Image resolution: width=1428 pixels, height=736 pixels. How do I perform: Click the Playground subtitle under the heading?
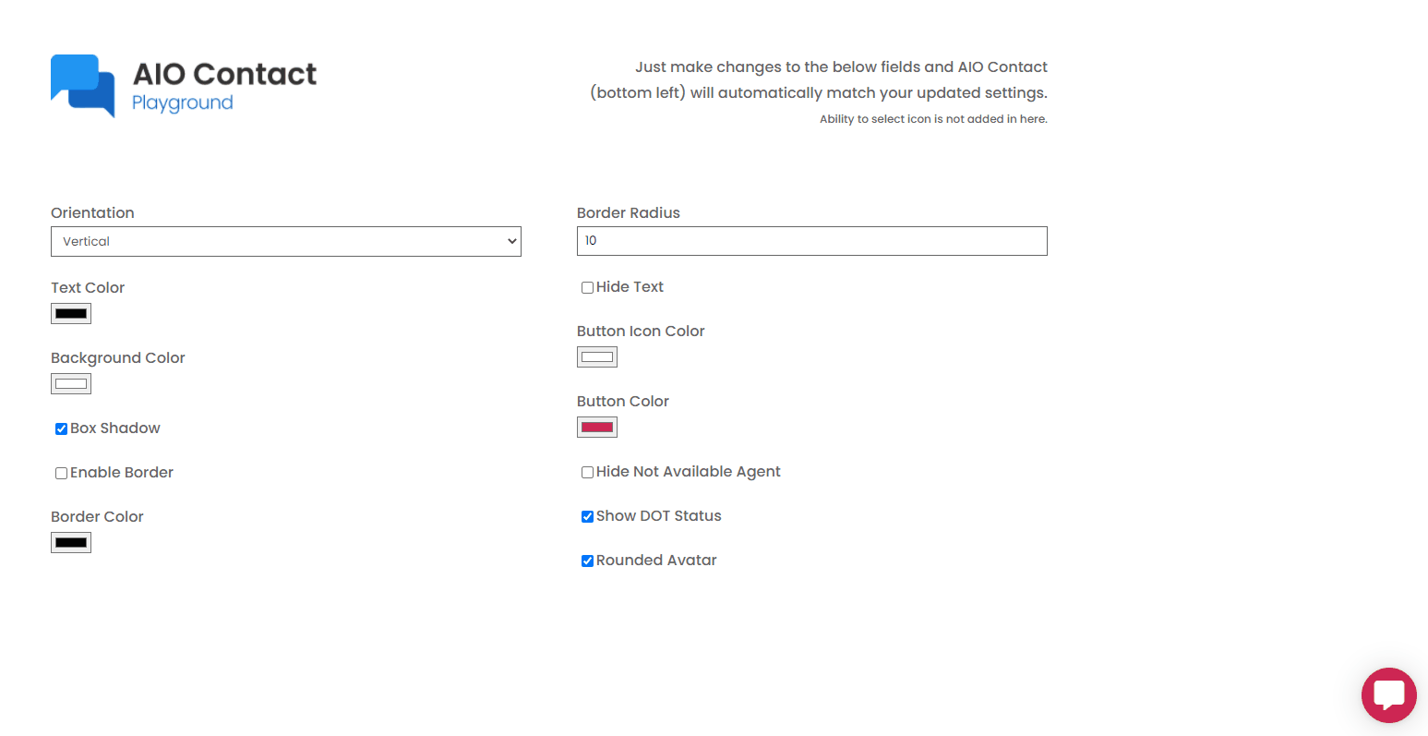coord(182,103)
